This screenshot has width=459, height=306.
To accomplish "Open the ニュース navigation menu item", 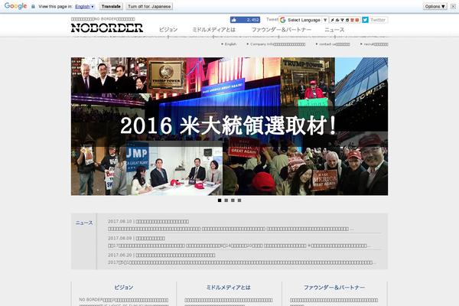I will click(x=334, y=30).
